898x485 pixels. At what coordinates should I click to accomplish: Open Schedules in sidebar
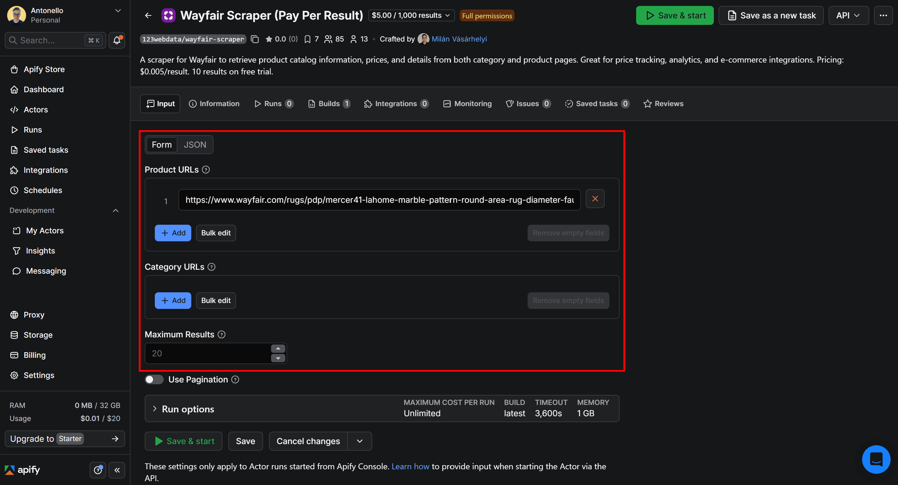point(42,191)
